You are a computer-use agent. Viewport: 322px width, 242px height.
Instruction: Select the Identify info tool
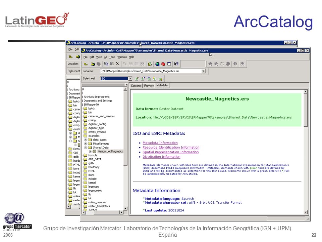click(x=235, y=64)
